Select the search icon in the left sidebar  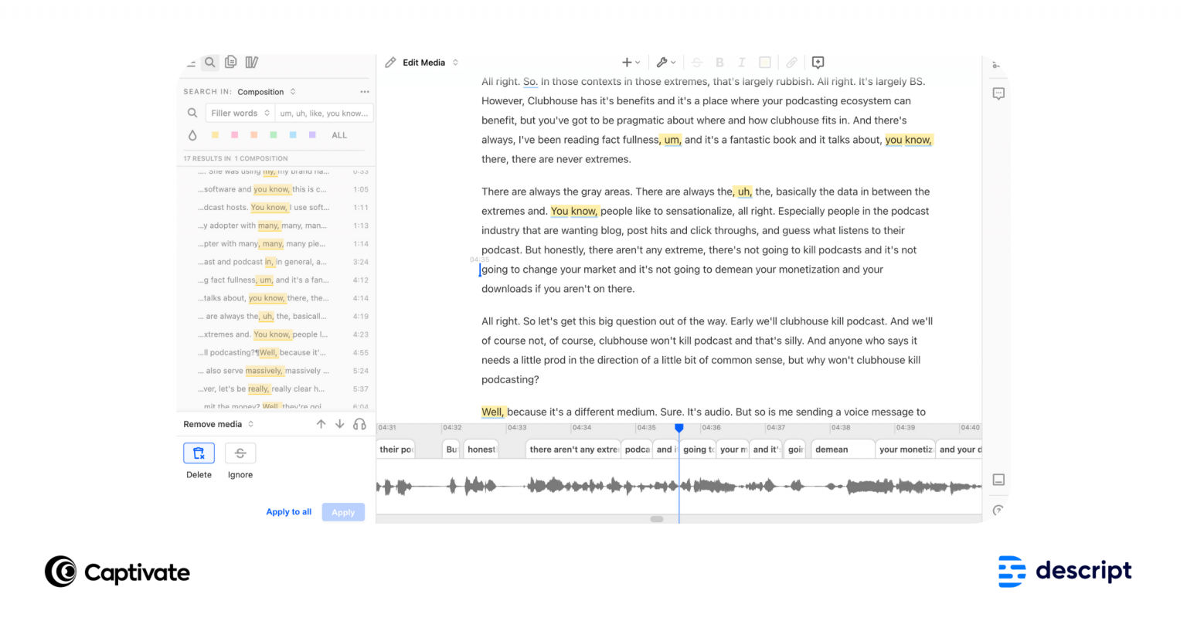point(209,63)
